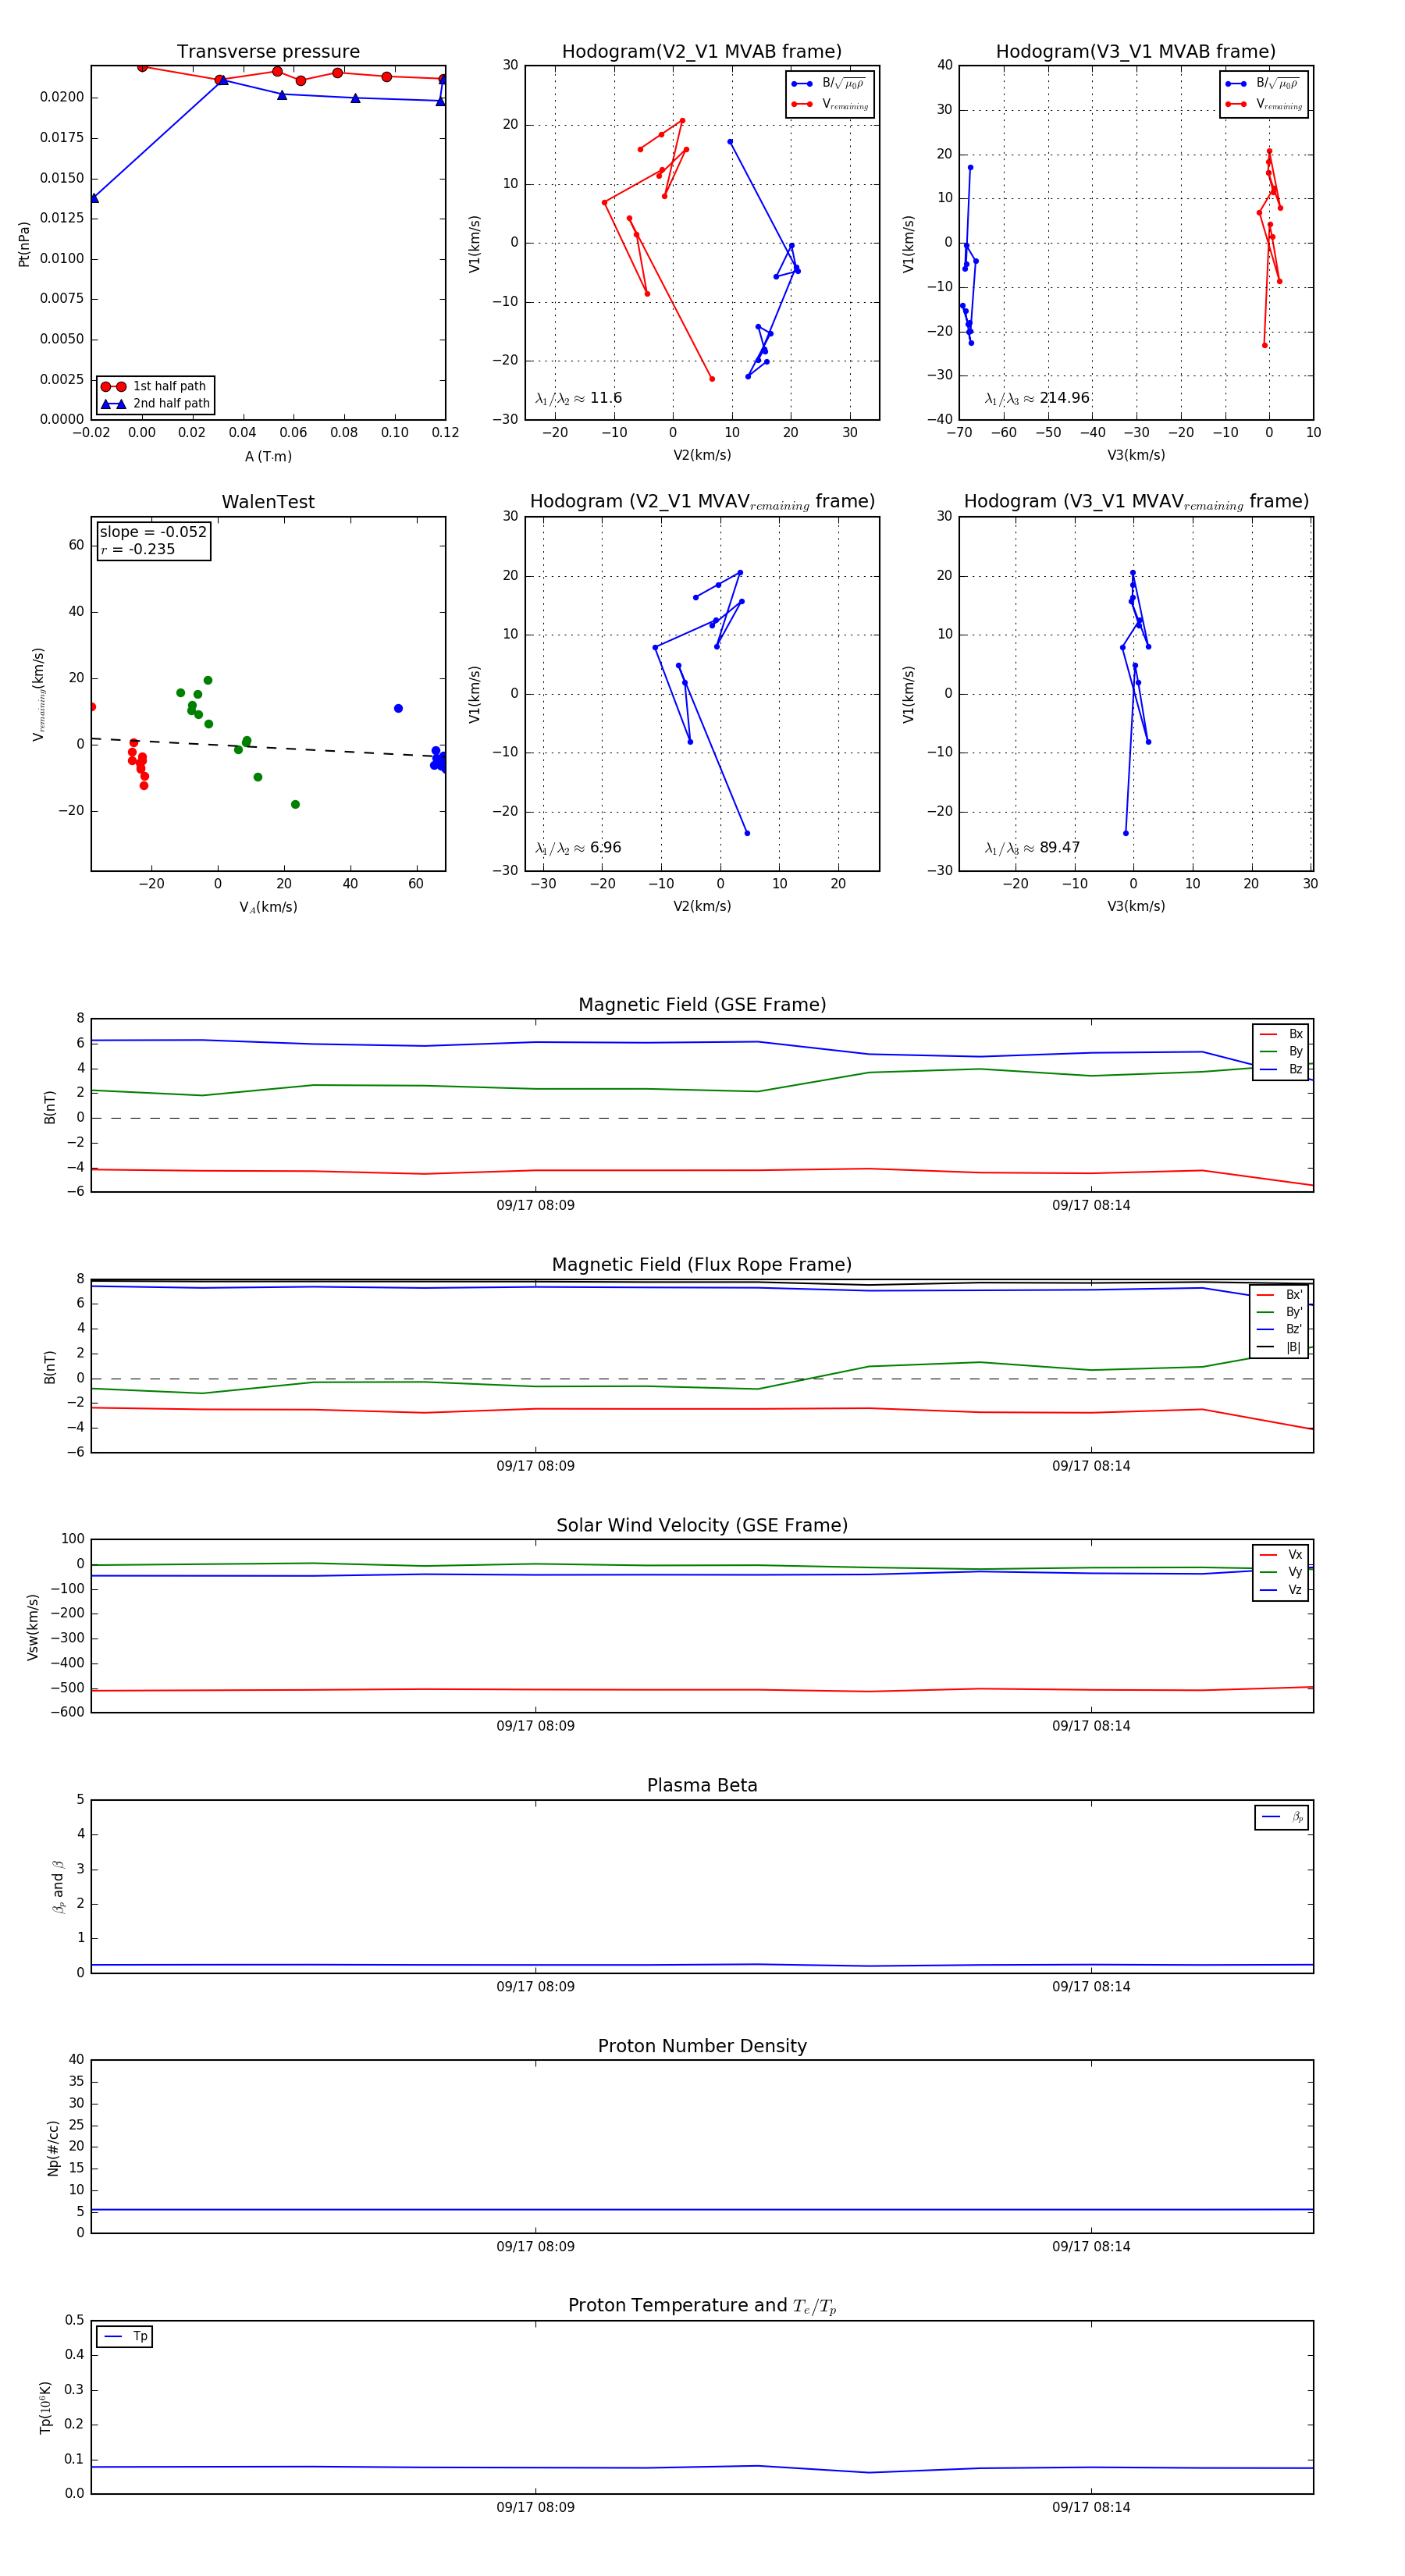
Task: Click '09/17 08:14' tick under proton temperature plot
Action: tap(1091, 2507)
